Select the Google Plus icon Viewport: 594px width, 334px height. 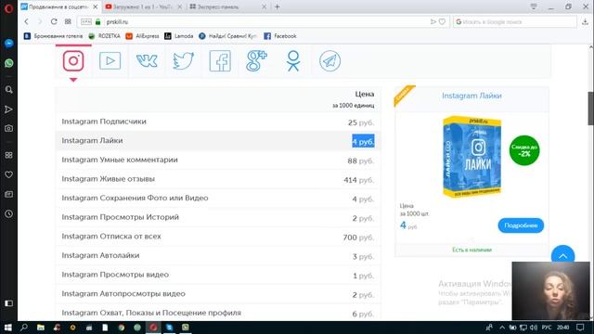click(x=256, y=60)
